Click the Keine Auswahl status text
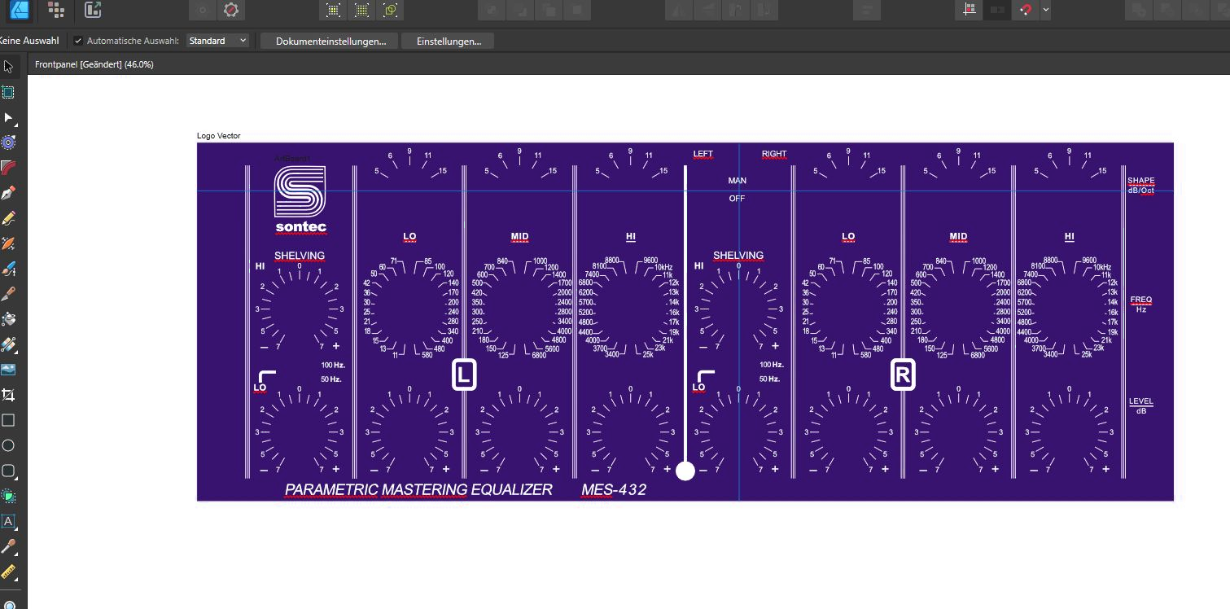The image size is (1230, 609). [29, 41]
